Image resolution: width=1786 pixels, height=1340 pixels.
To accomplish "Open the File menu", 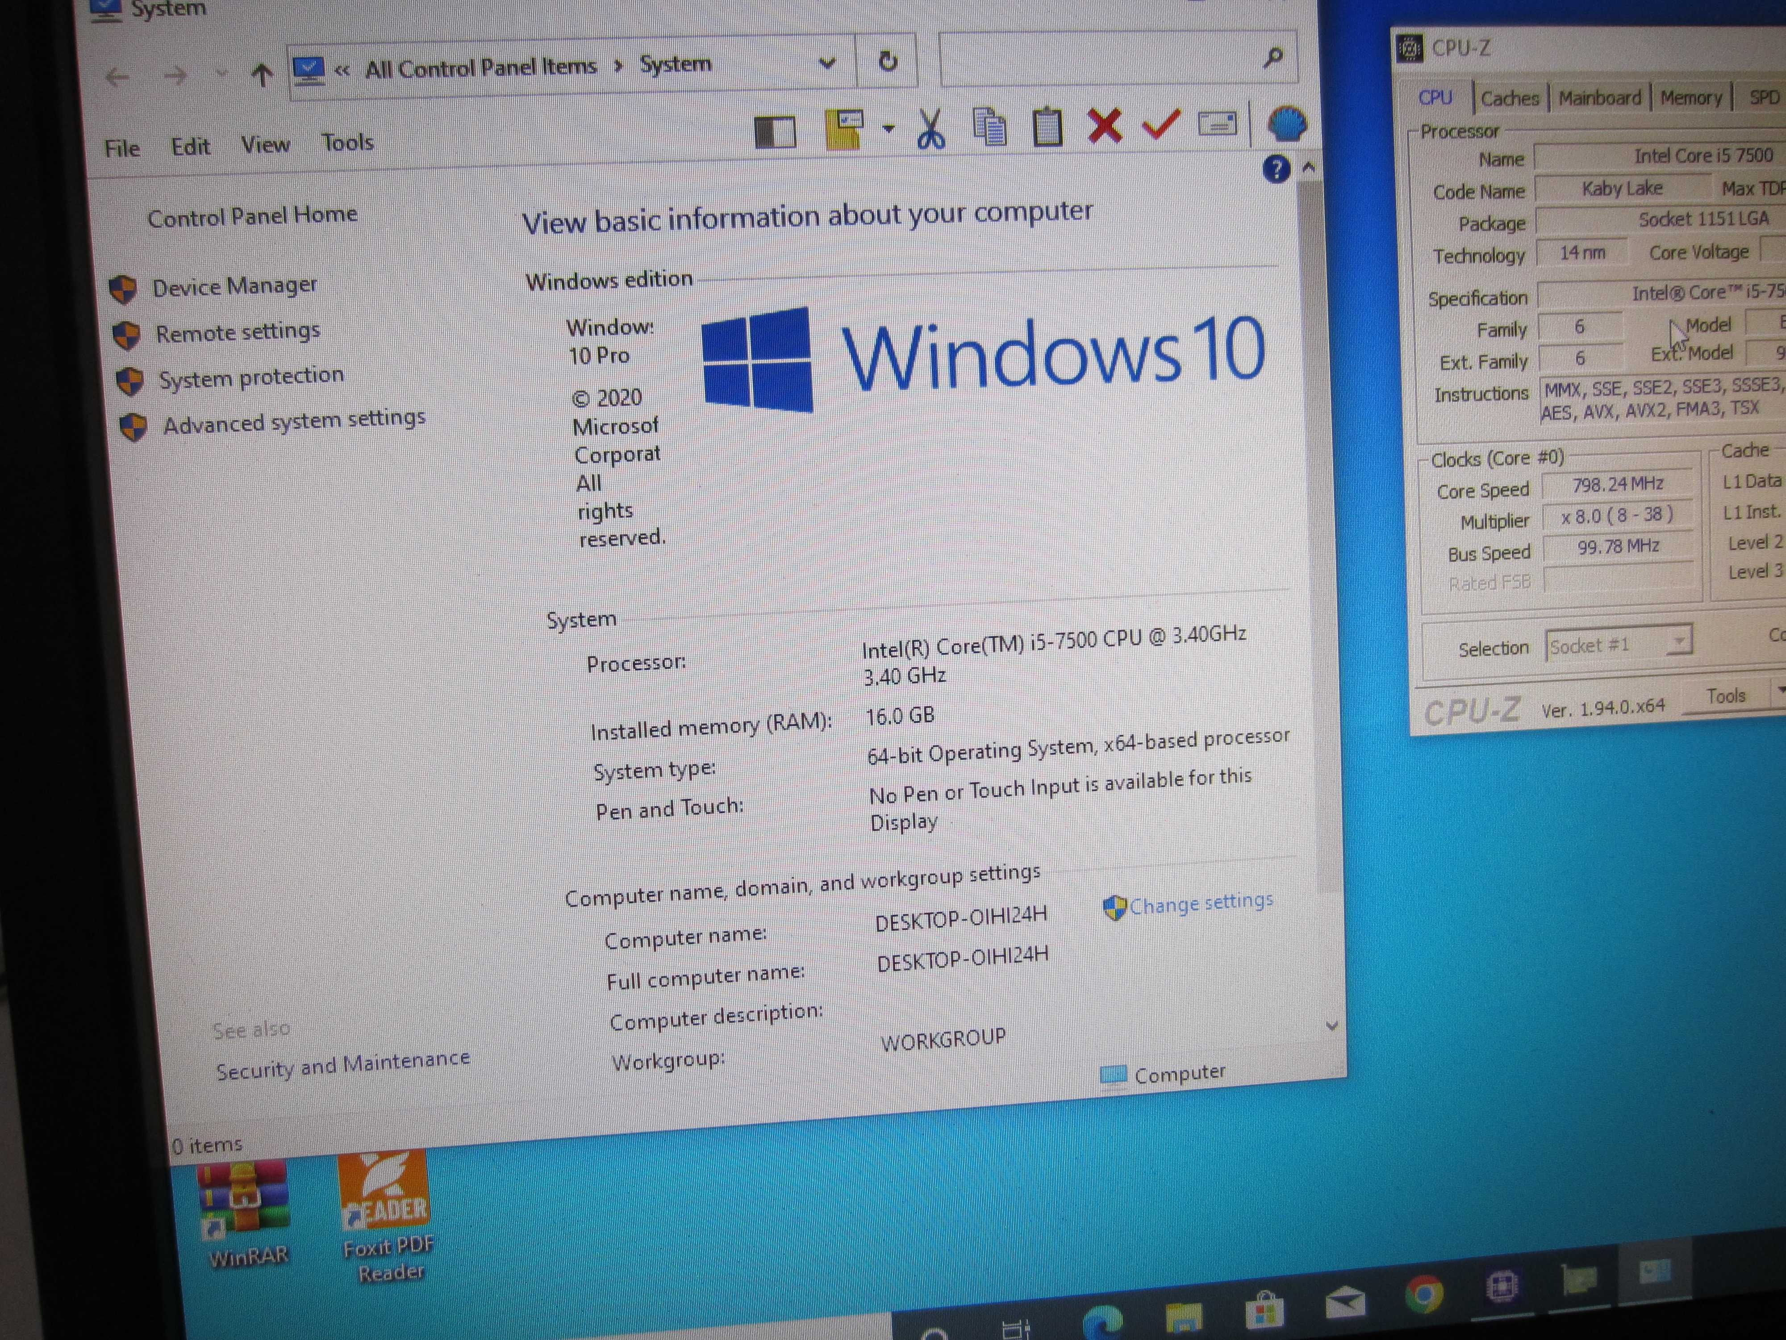I will tap(122, 149).
